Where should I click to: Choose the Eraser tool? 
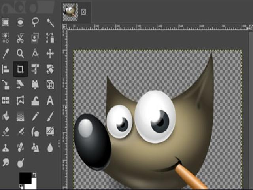pos(6,131)
